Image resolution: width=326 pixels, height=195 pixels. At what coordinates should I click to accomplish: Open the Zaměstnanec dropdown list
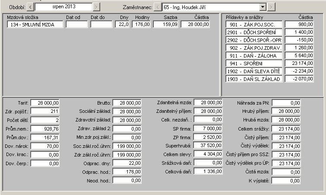pos(263,7)
